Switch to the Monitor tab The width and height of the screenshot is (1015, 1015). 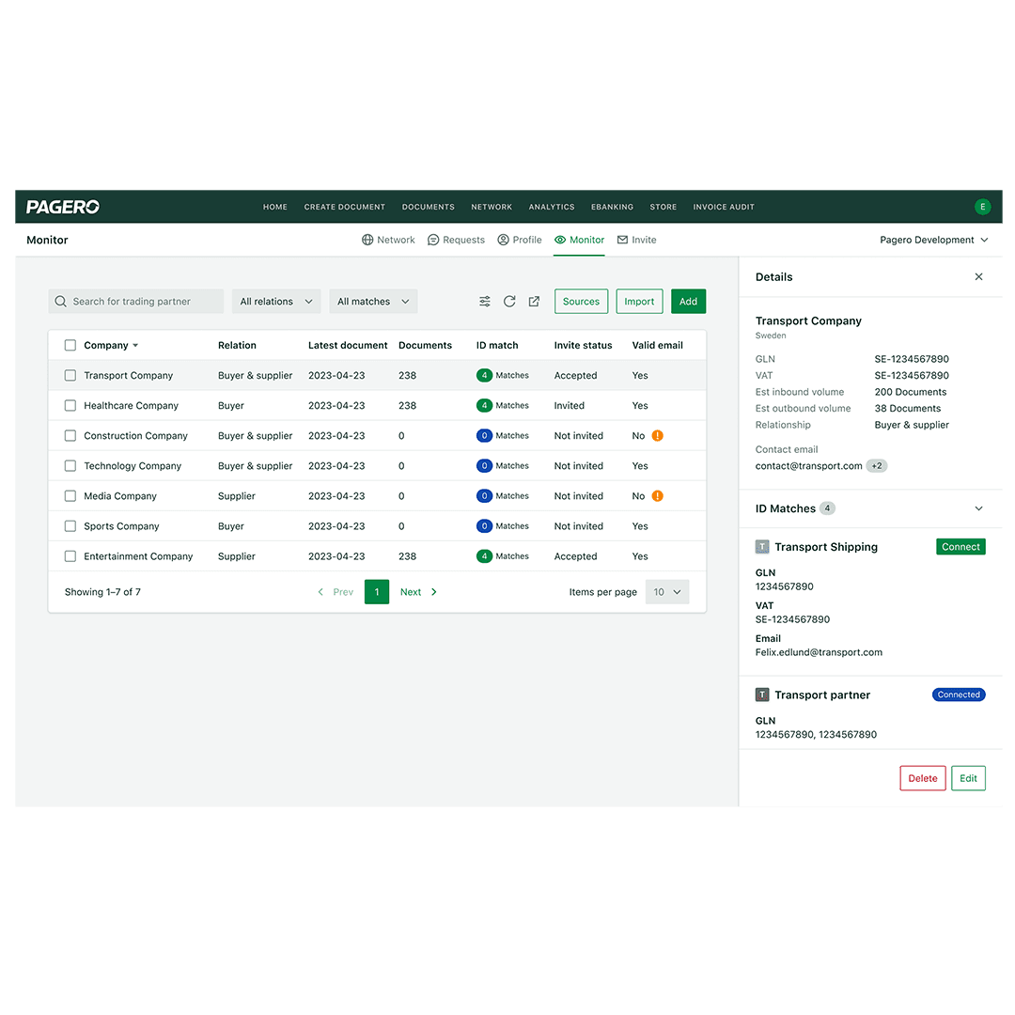tap(579, 240)
